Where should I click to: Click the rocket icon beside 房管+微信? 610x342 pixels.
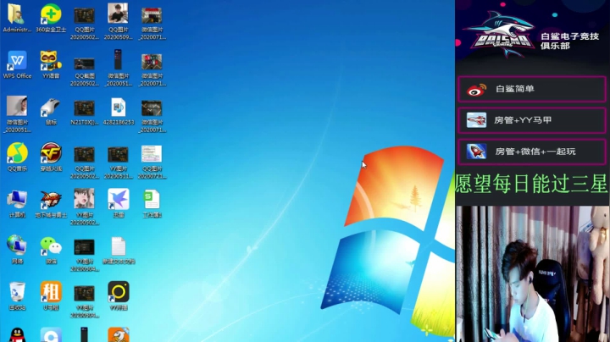[x=476, y=152]
